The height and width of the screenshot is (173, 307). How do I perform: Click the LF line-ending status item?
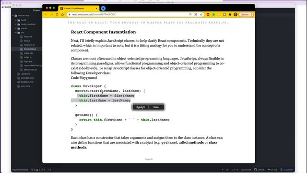[227, 170]
